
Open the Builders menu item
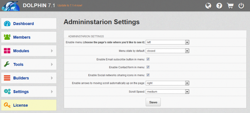click(29, 78)
